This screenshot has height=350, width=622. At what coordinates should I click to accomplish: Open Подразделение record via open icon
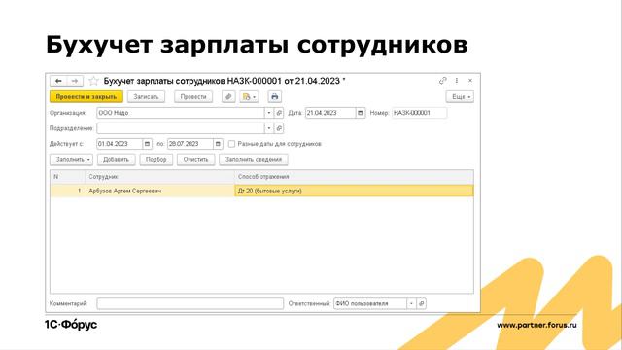[x=279, y=128]
